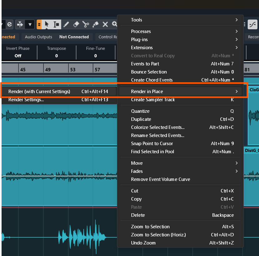259x256 pixels.
Task: Click ruler at bar 57
Action: 97,69
